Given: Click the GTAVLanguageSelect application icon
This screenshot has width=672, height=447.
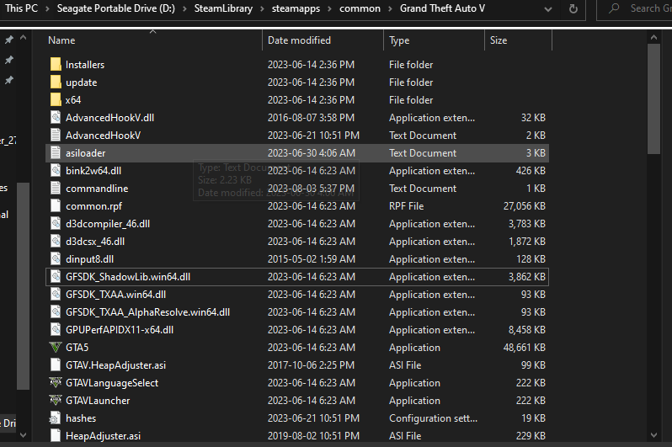Looking at the screenshot, I should 56,383.
